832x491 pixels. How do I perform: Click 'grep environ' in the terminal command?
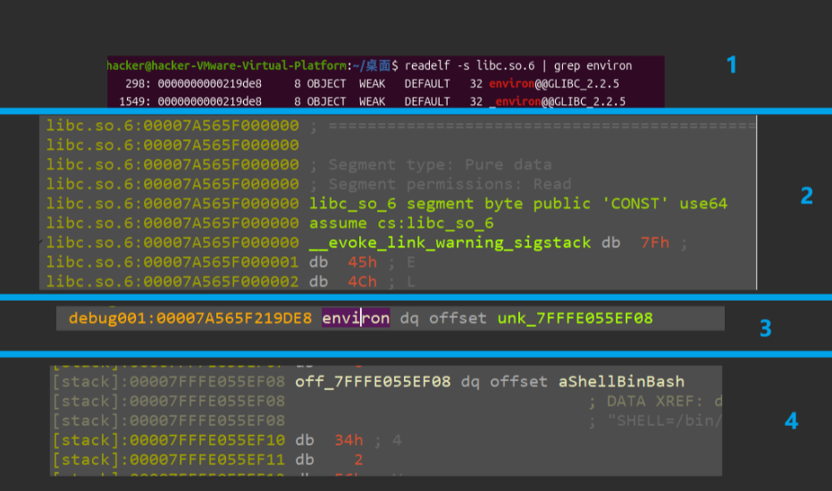[x=593, y=66]
